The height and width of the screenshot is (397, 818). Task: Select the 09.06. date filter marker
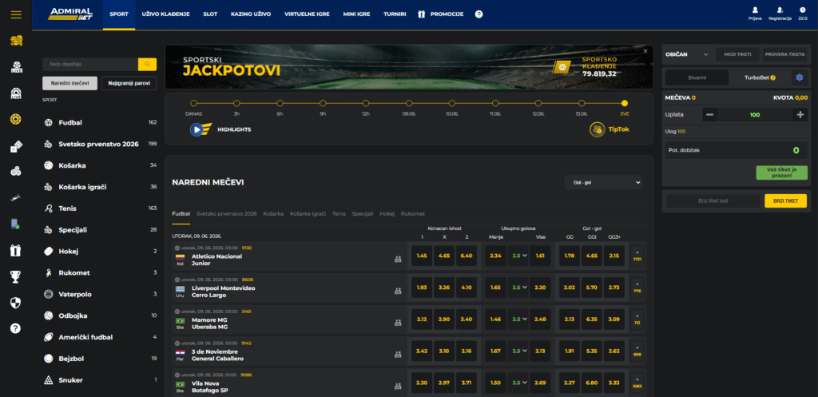tap(409, 103)
